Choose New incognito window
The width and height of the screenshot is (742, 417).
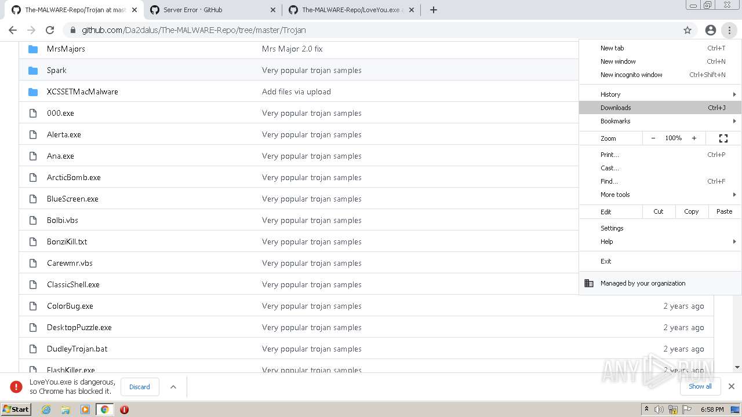click(x=660, y=75)
